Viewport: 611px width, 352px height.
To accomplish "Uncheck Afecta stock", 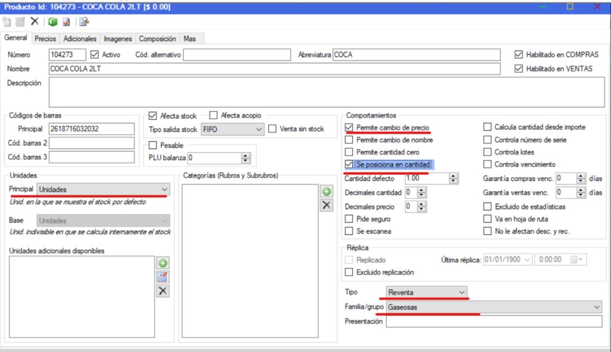I will coord(153,116).
